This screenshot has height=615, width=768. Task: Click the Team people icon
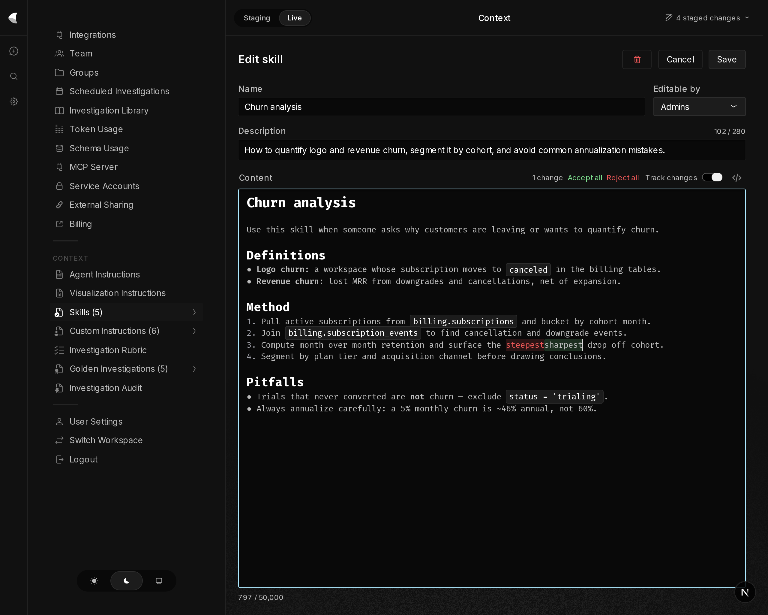point(59,53)
